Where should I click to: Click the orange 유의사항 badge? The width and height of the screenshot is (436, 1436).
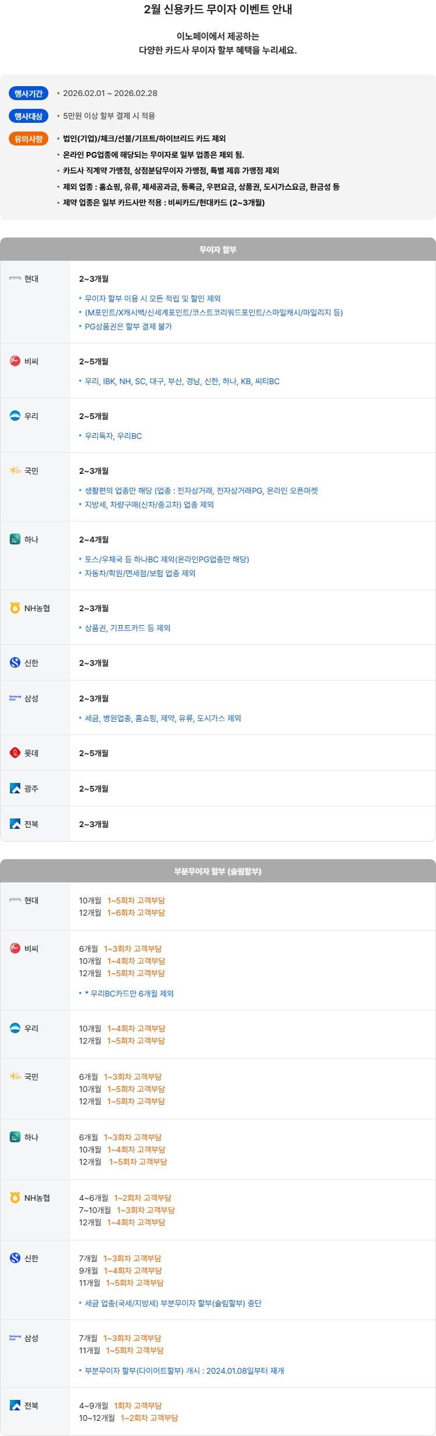pos(28,139)
